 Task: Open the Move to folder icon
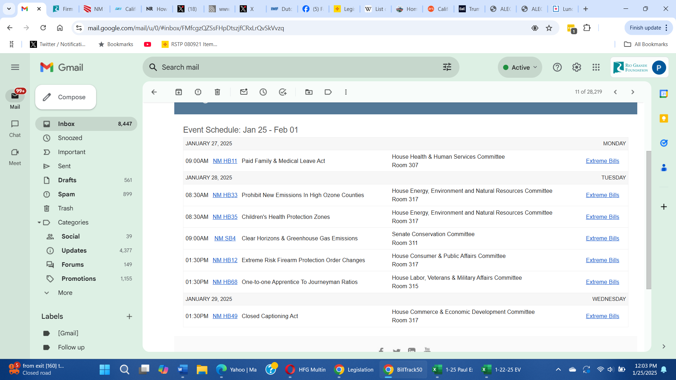[309, 92]
